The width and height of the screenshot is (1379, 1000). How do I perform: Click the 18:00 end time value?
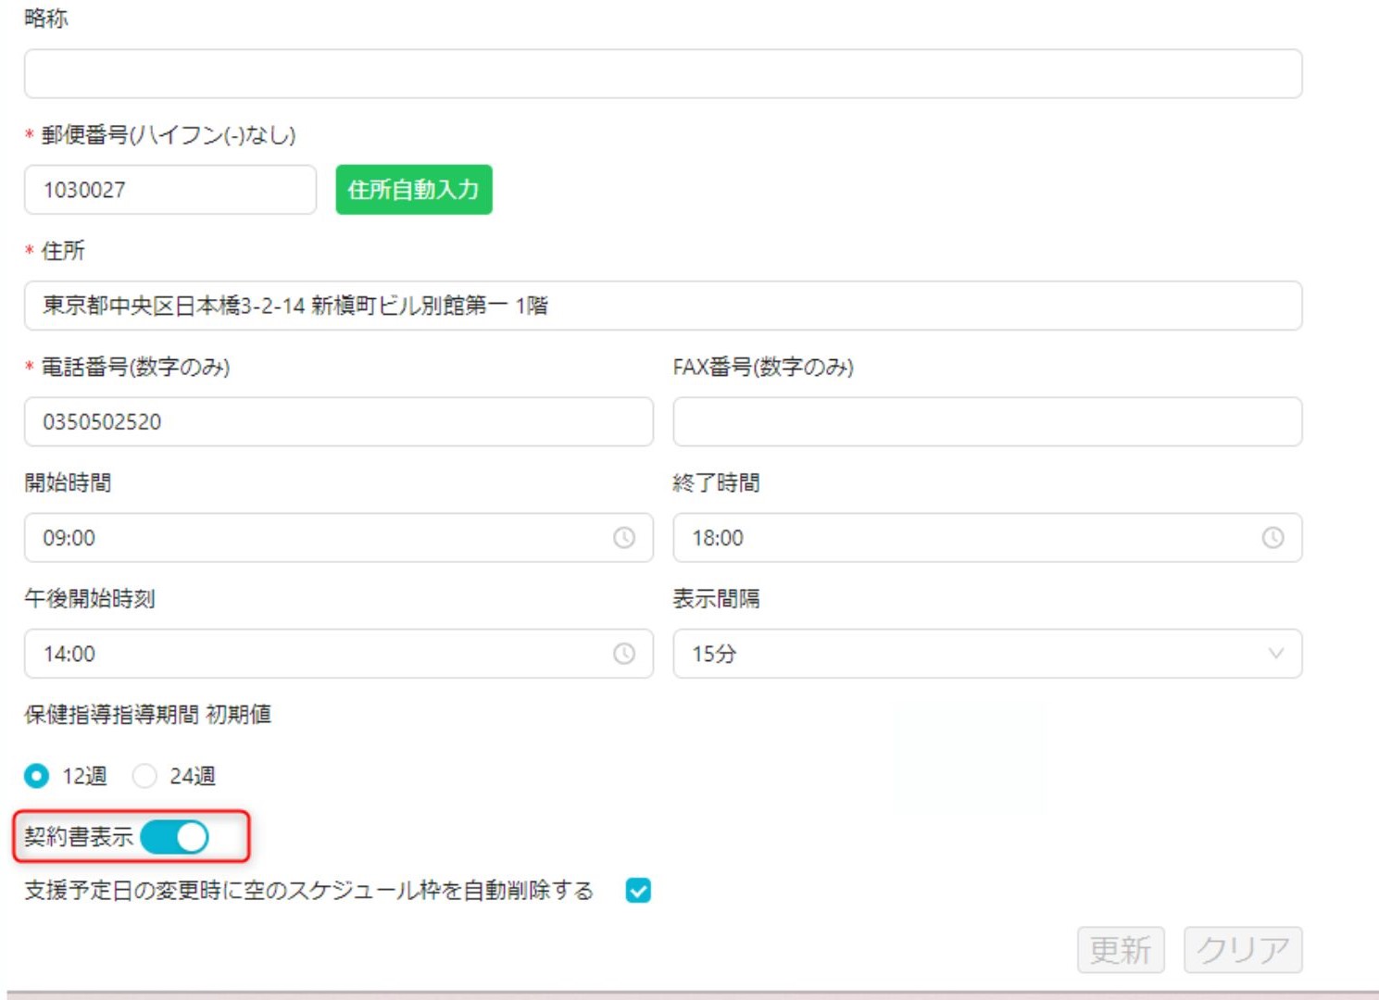click(718, 538)
